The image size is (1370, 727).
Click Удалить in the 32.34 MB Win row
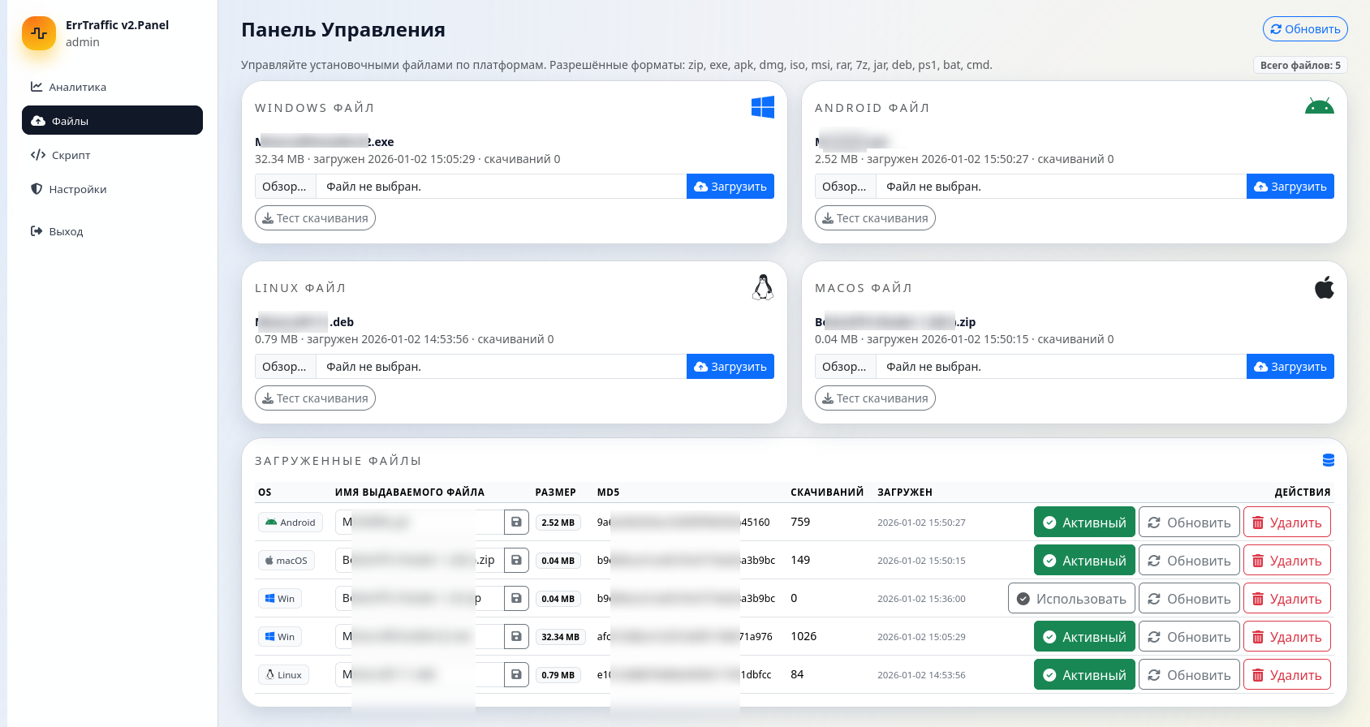coord(1287,637)
